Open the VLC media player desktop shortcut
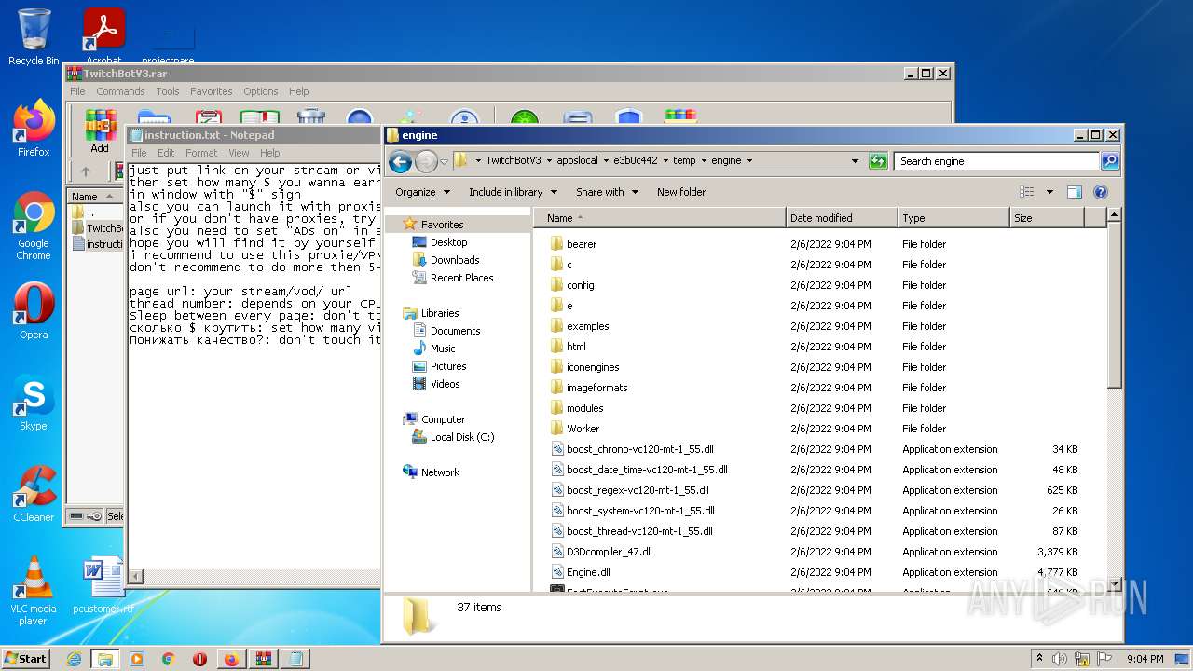This screenshot has width=1193, height=671. (34, 591)
